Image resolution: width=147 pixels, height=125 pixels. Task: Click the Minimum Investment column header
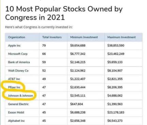click(84, 37)
